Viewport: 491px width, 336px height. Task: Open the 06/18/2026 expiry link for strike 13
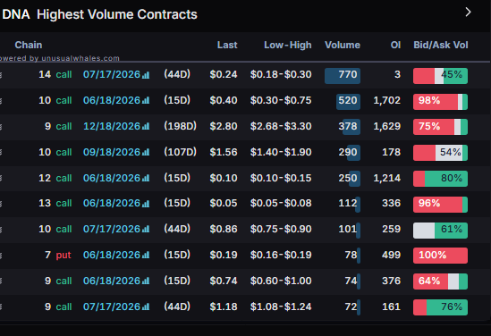coord(112,204)
